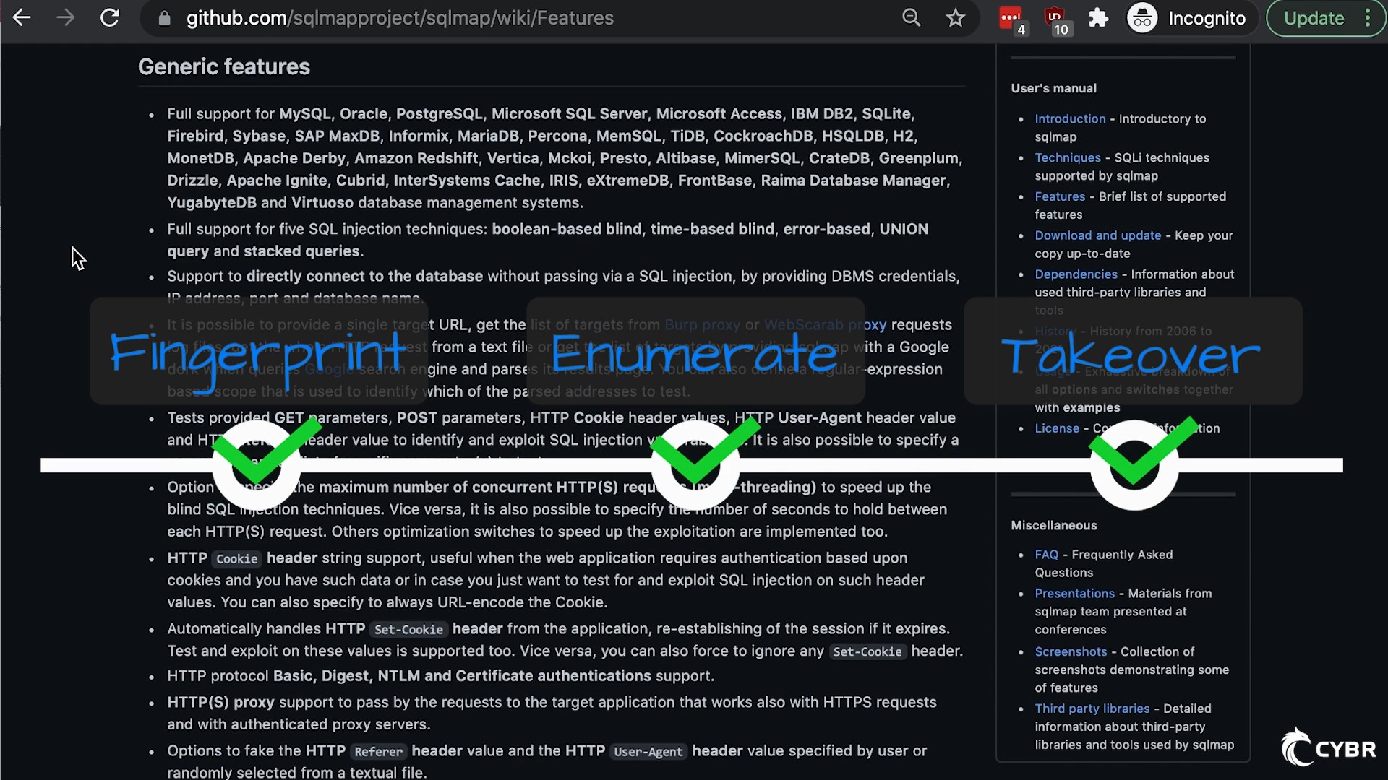Click the zoom magnifier icon in address bar
The height and width of the screenshot is (780, 1388).
click(x=912, y=18)
